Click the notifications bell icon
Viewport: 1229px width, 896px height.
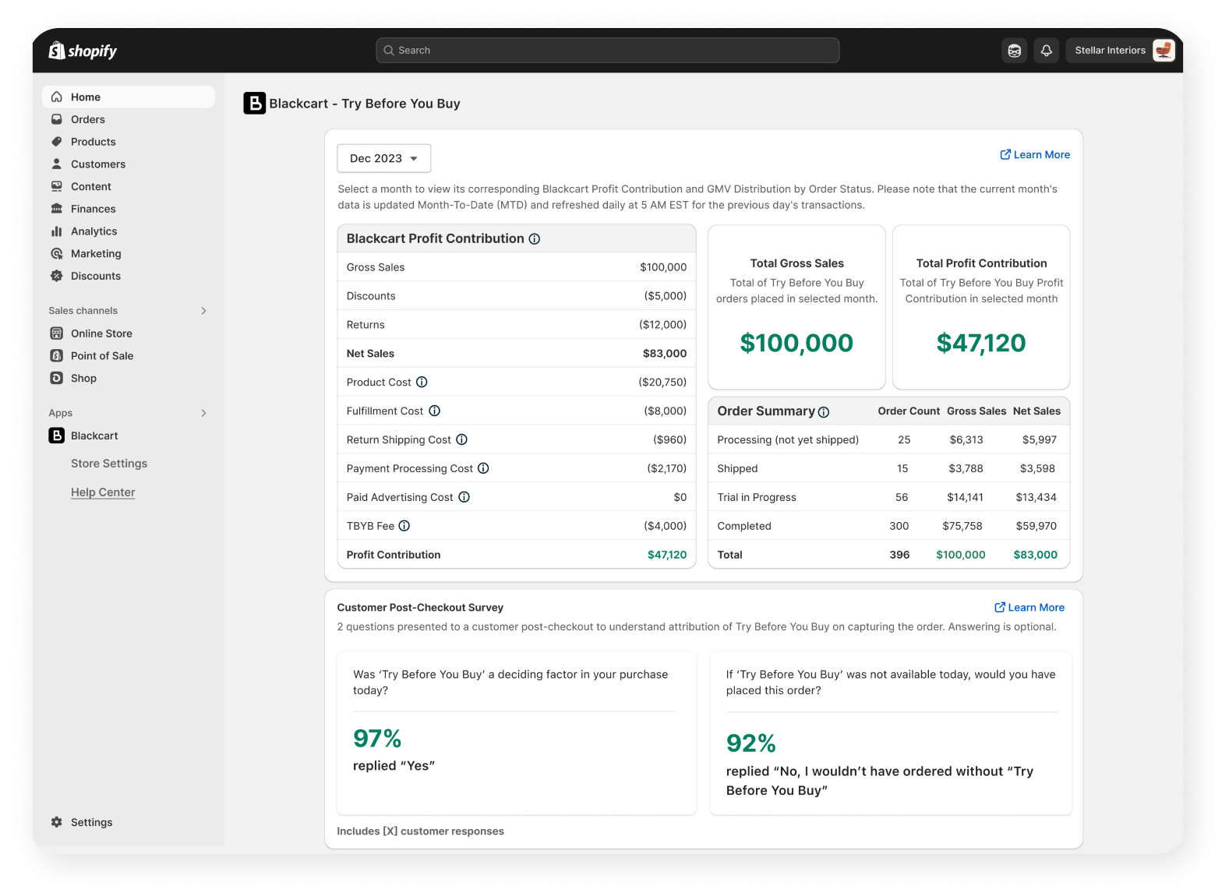[1046, 51]
